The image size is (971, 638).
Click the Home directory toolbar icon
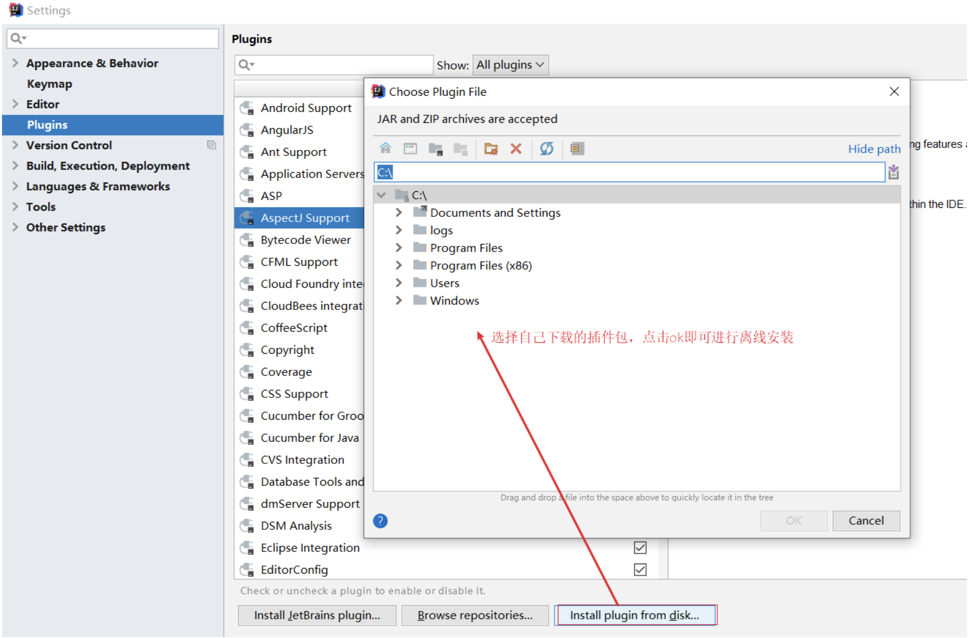(x=386, y=149)
